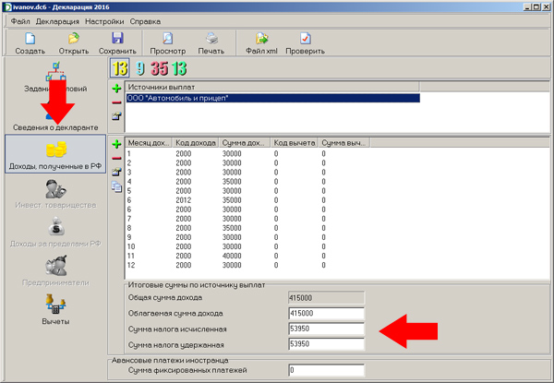Select the blue 9 percent rate tab
Viewport: 554px width, 383px height.
tap(140, 68)
